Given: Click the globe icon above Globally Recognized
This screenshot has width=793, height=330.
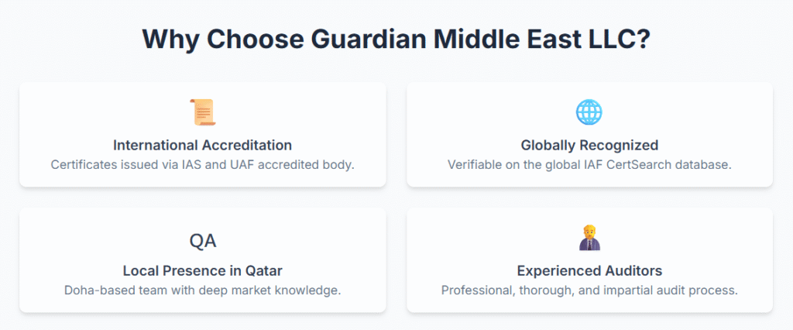Looking at the screenshot, I should coord(589,112).
